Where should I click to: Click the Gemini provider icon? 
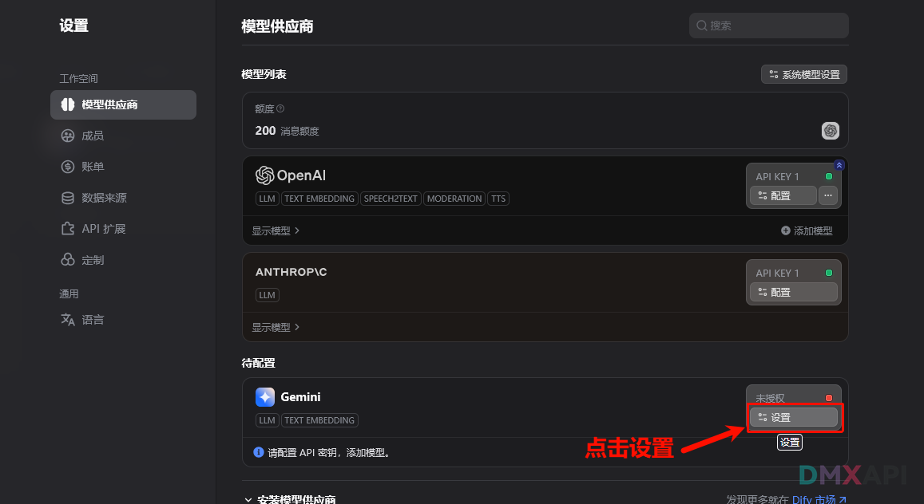(x=265, y=397)
